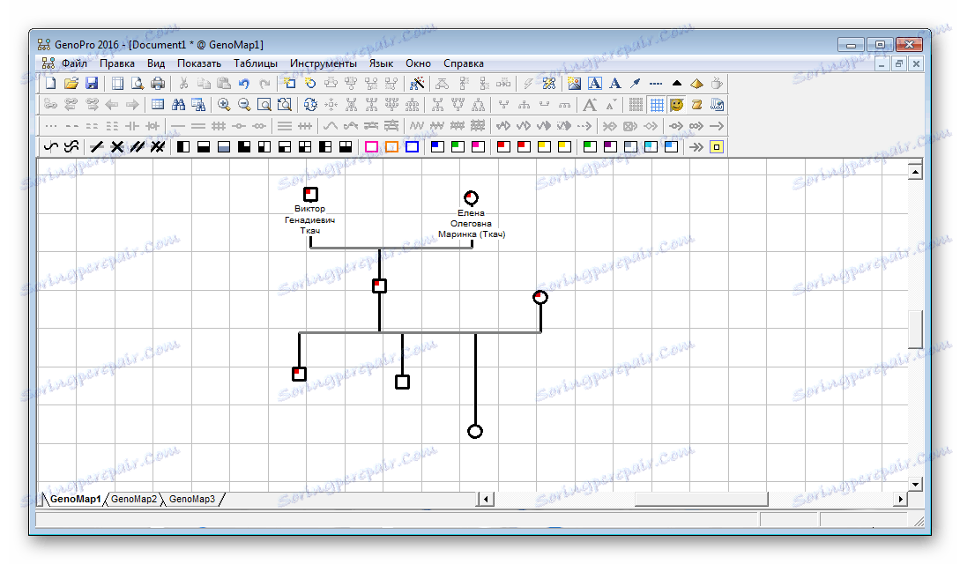Apply the single wavy link line style

click(51, 147)
